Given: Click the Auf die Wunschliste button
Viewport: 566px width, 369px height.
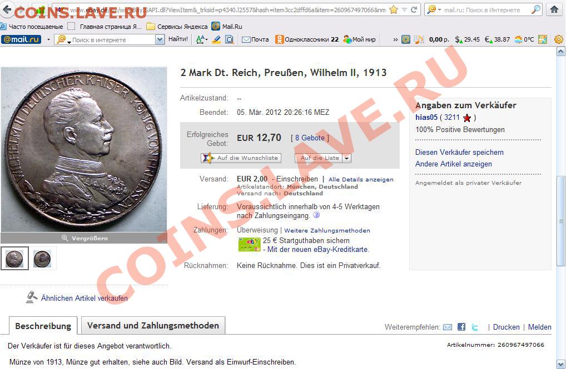Looking at the screenshot, I should [x=241, y=158].
